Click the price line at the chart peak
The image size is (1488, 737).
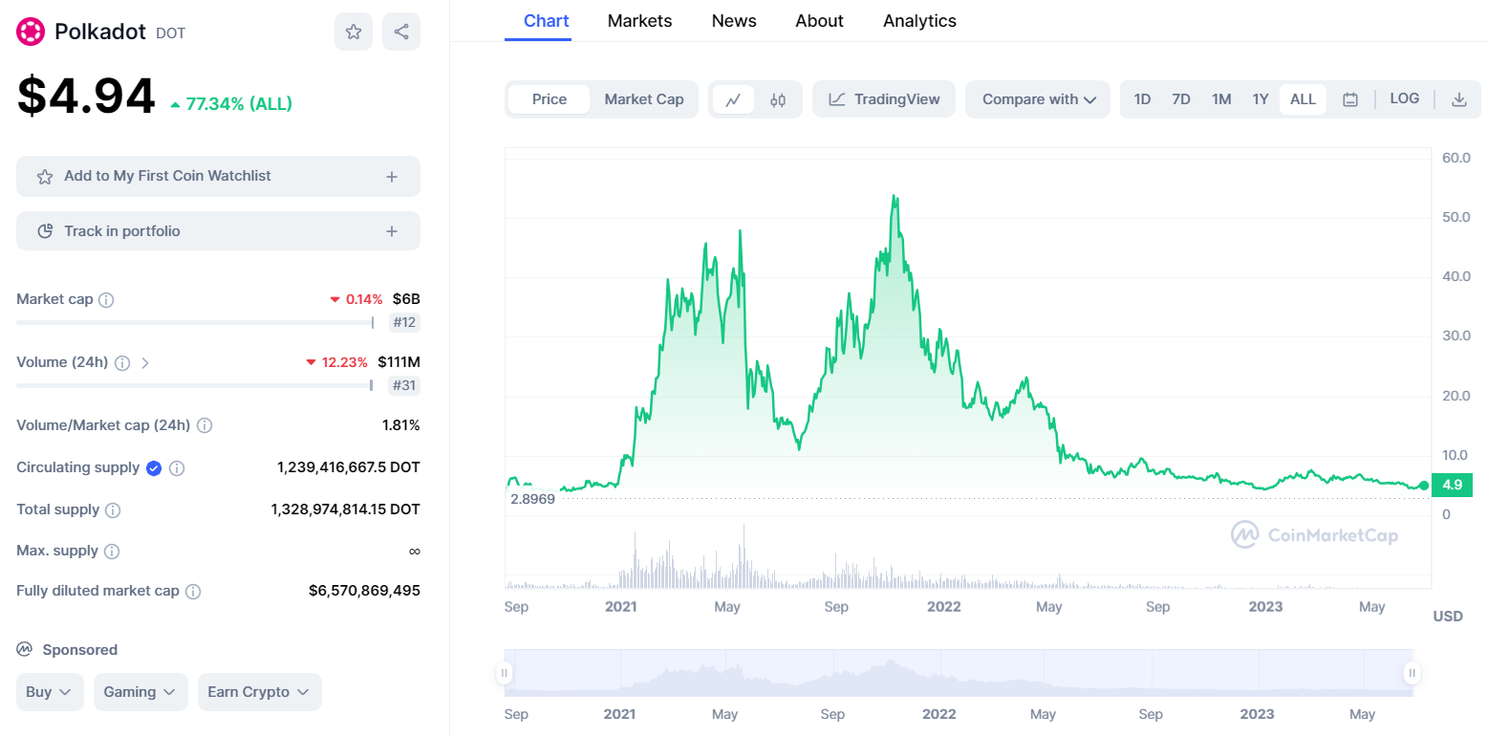point(894,196)
